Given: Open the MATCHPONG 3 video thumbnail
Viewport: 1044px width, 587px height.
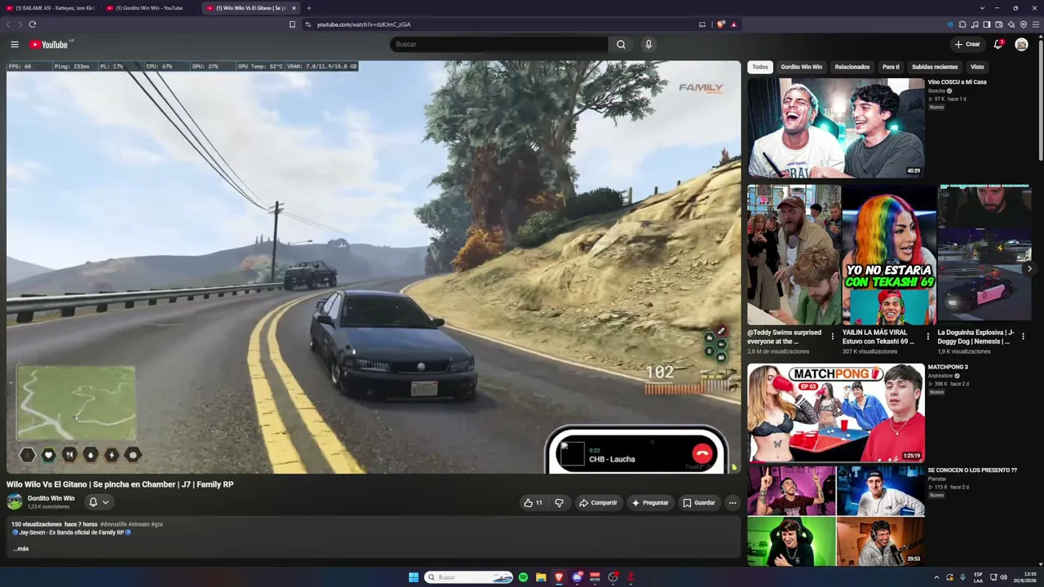Looking at the screenshot, I should tap(836, 413).
